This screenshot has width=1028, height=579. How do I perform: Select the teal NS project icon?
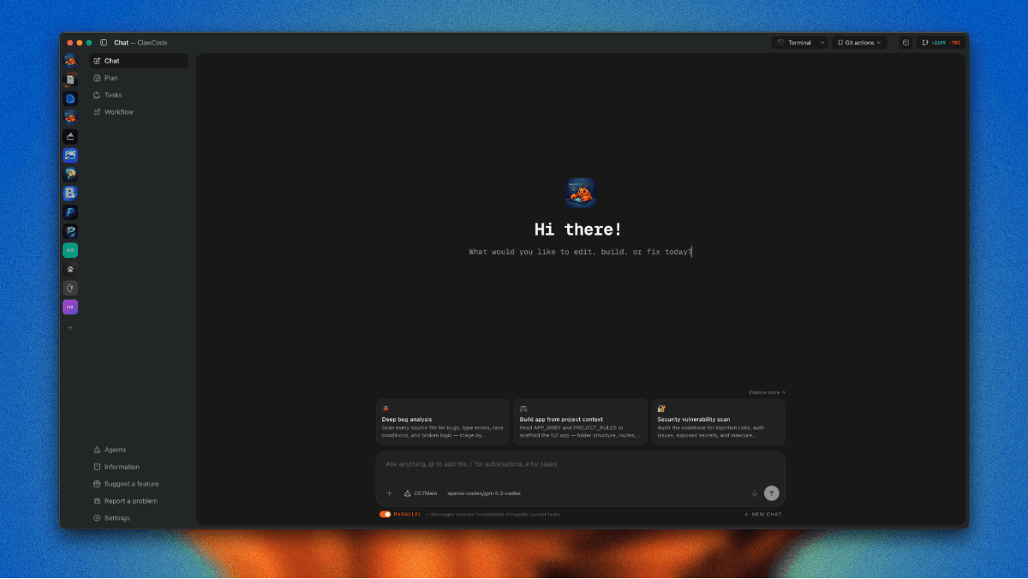pyautogui.click(x=70, y=250)
